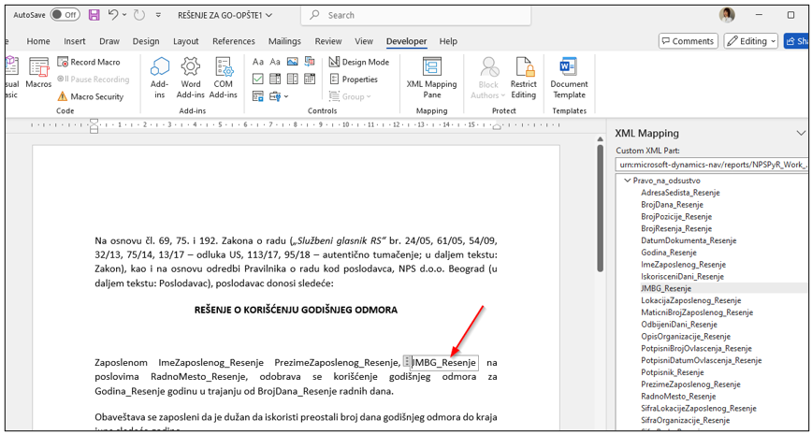812x435 pixels.
Task: Switch to the Mailings tab
Action: click(x=284, y=41)
